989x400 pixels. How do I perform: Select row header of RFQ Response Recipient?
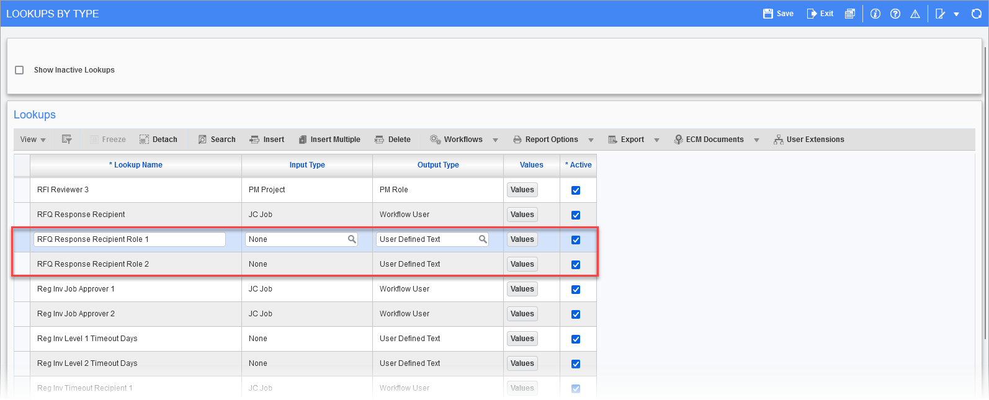[x=22, y=215]
